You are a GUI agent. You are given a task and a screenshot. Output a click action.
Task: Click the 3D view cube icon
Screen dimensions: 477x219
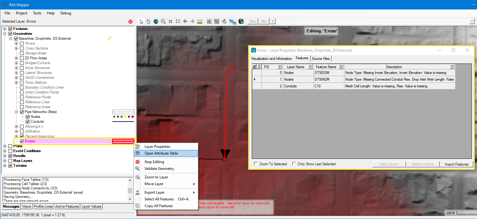click(x=241, y=21)
